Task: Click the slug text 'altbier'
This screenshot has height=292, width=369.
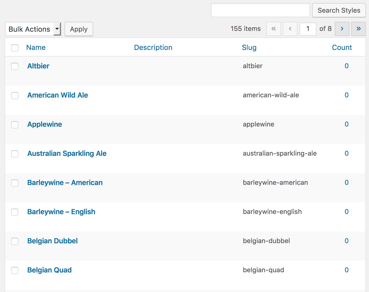Action: 253,66
